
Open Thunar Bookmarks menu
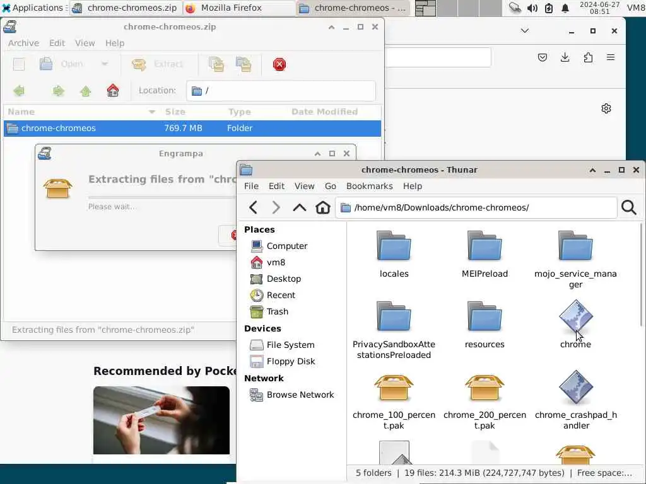tap(369, 186)
